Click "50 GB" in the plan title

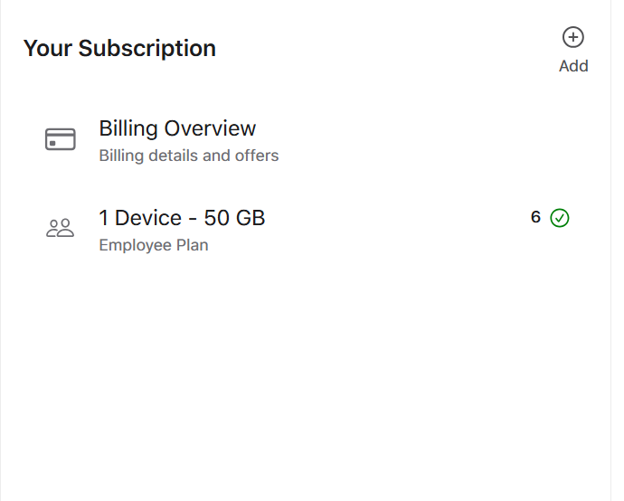tap(235, 218)
